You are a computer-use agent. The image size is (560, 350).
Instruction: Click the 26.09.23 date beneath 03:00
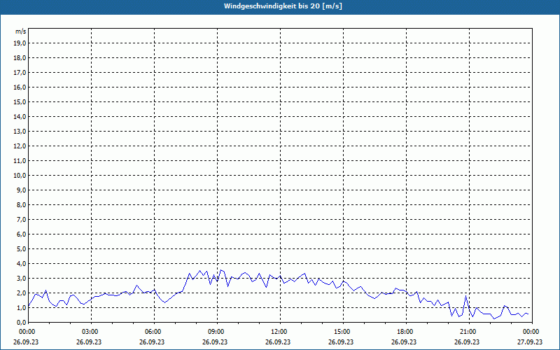89,342
